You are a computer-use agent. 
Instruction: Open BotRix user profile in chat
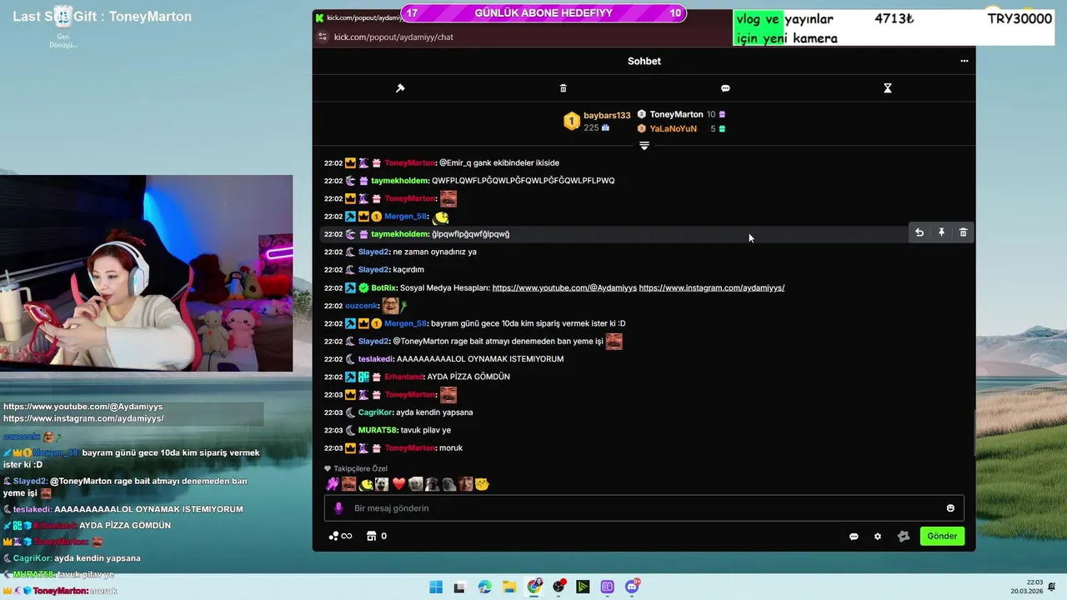[x=384, y=287]
